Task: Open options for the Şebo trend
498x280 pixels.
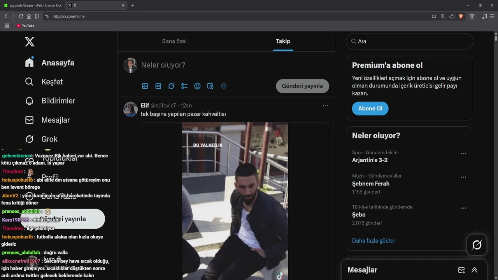Action: [x=463, y=208]
